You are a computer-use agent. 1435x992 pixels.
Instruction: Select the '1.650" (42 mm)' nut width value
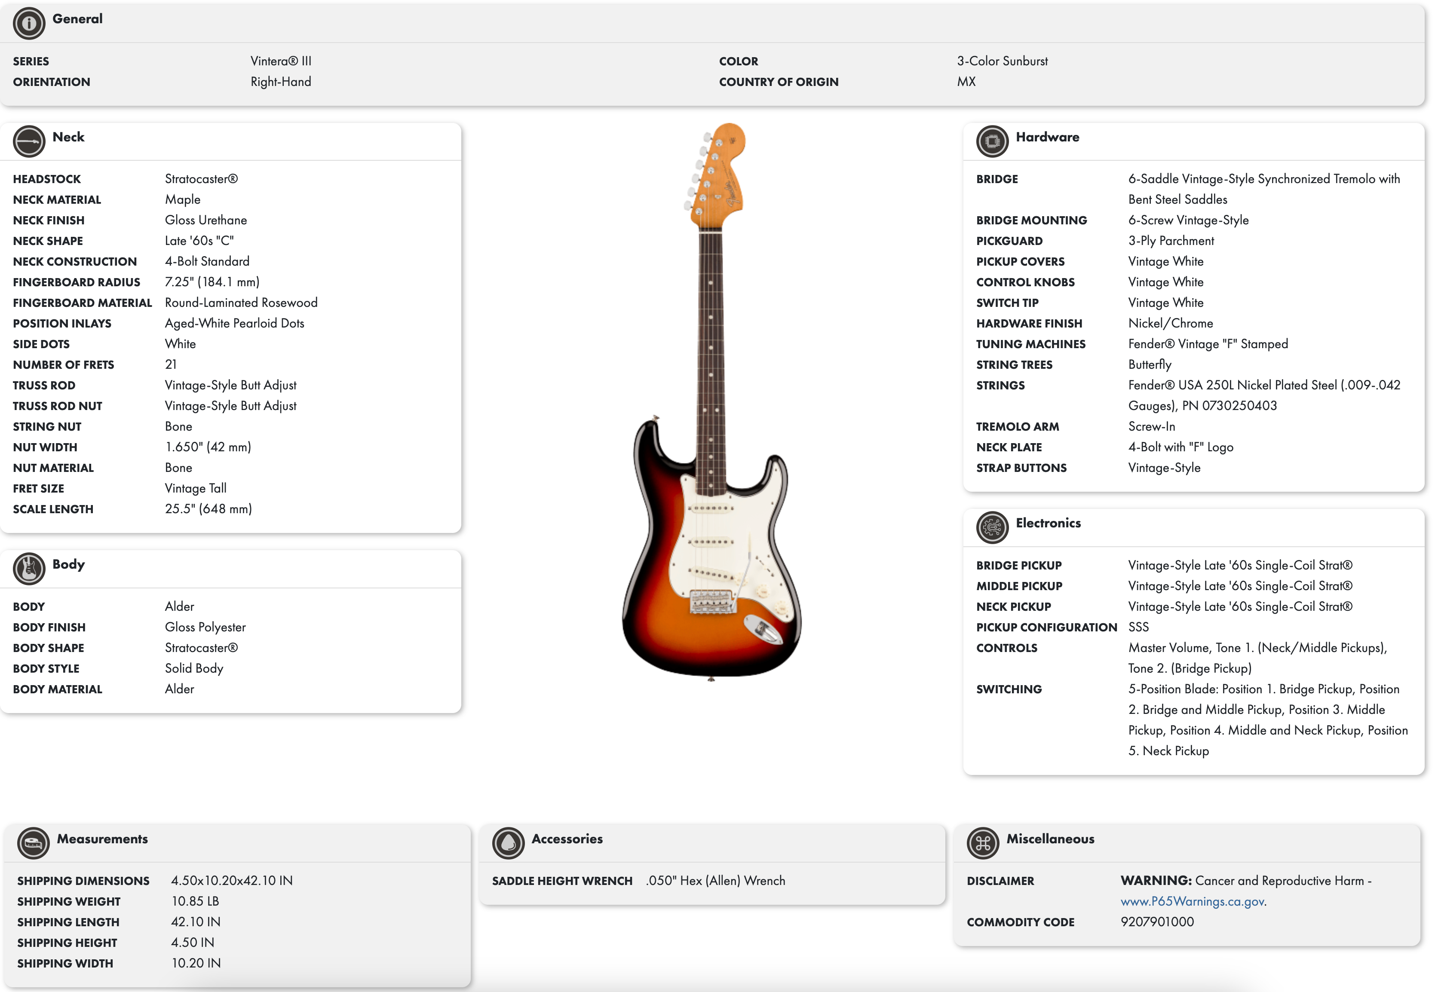tap(208, 447)
